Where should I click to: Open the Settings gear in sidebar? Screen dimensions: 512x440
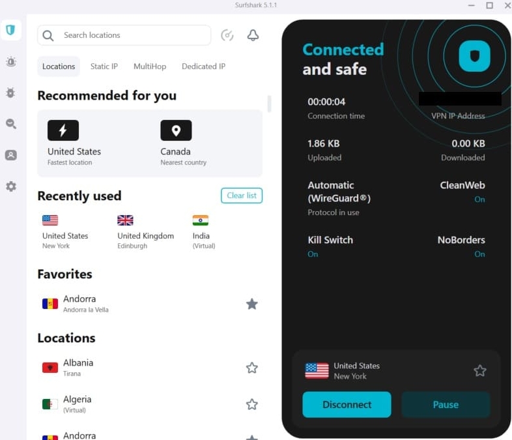[10, 186]
